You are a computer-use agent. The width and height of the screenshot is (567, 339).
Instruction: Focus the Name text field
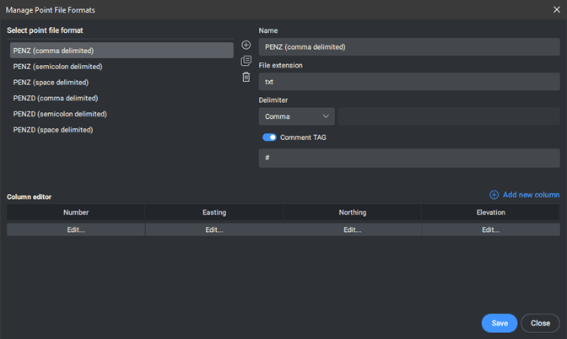[409, 47]
